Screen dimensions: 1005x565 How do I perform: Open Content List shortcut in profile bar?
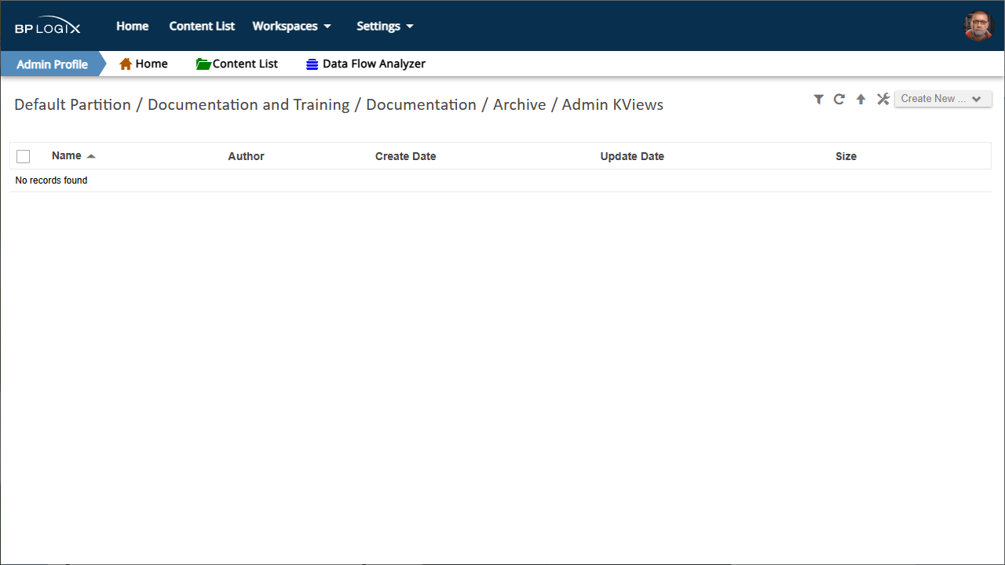click(237, 64)
